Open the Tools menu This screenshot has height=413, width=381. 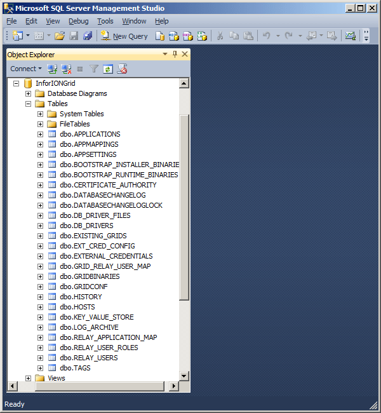pos(105,21)
